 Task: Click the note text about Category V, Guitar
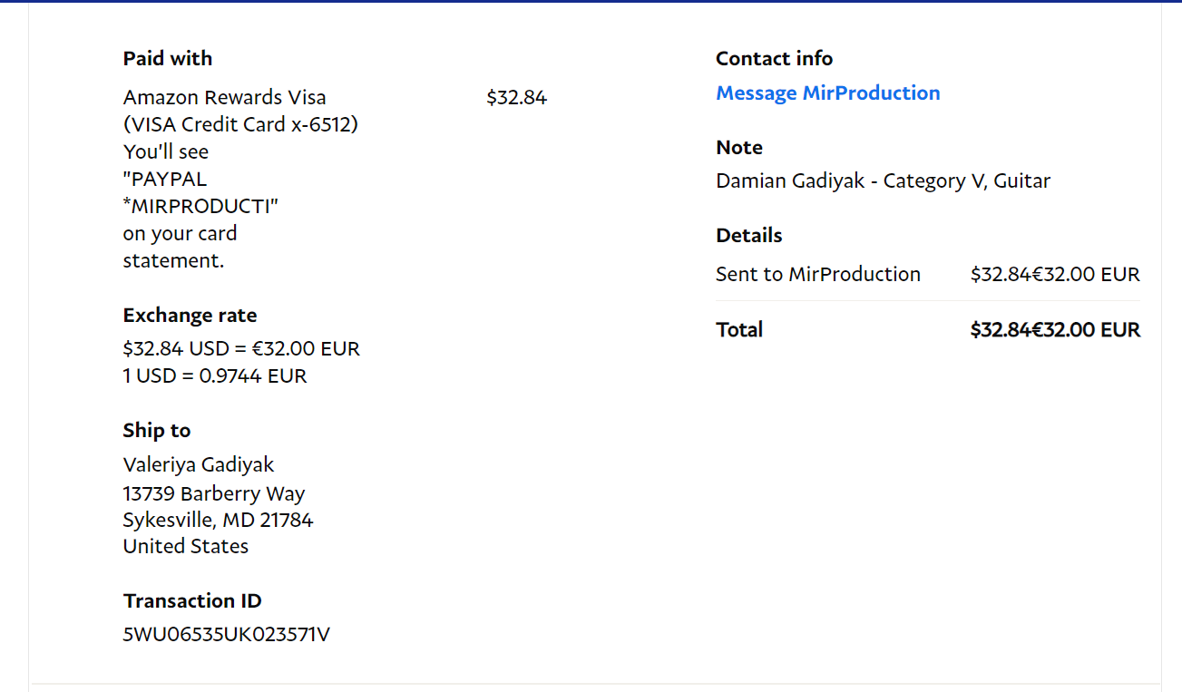(883, 181)
